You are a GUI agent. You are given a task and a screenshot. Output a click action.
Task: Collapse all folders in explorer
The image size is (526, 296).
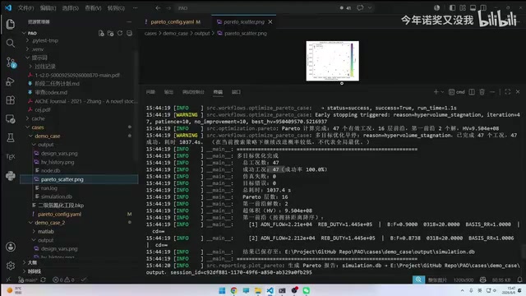pos(129,33)
